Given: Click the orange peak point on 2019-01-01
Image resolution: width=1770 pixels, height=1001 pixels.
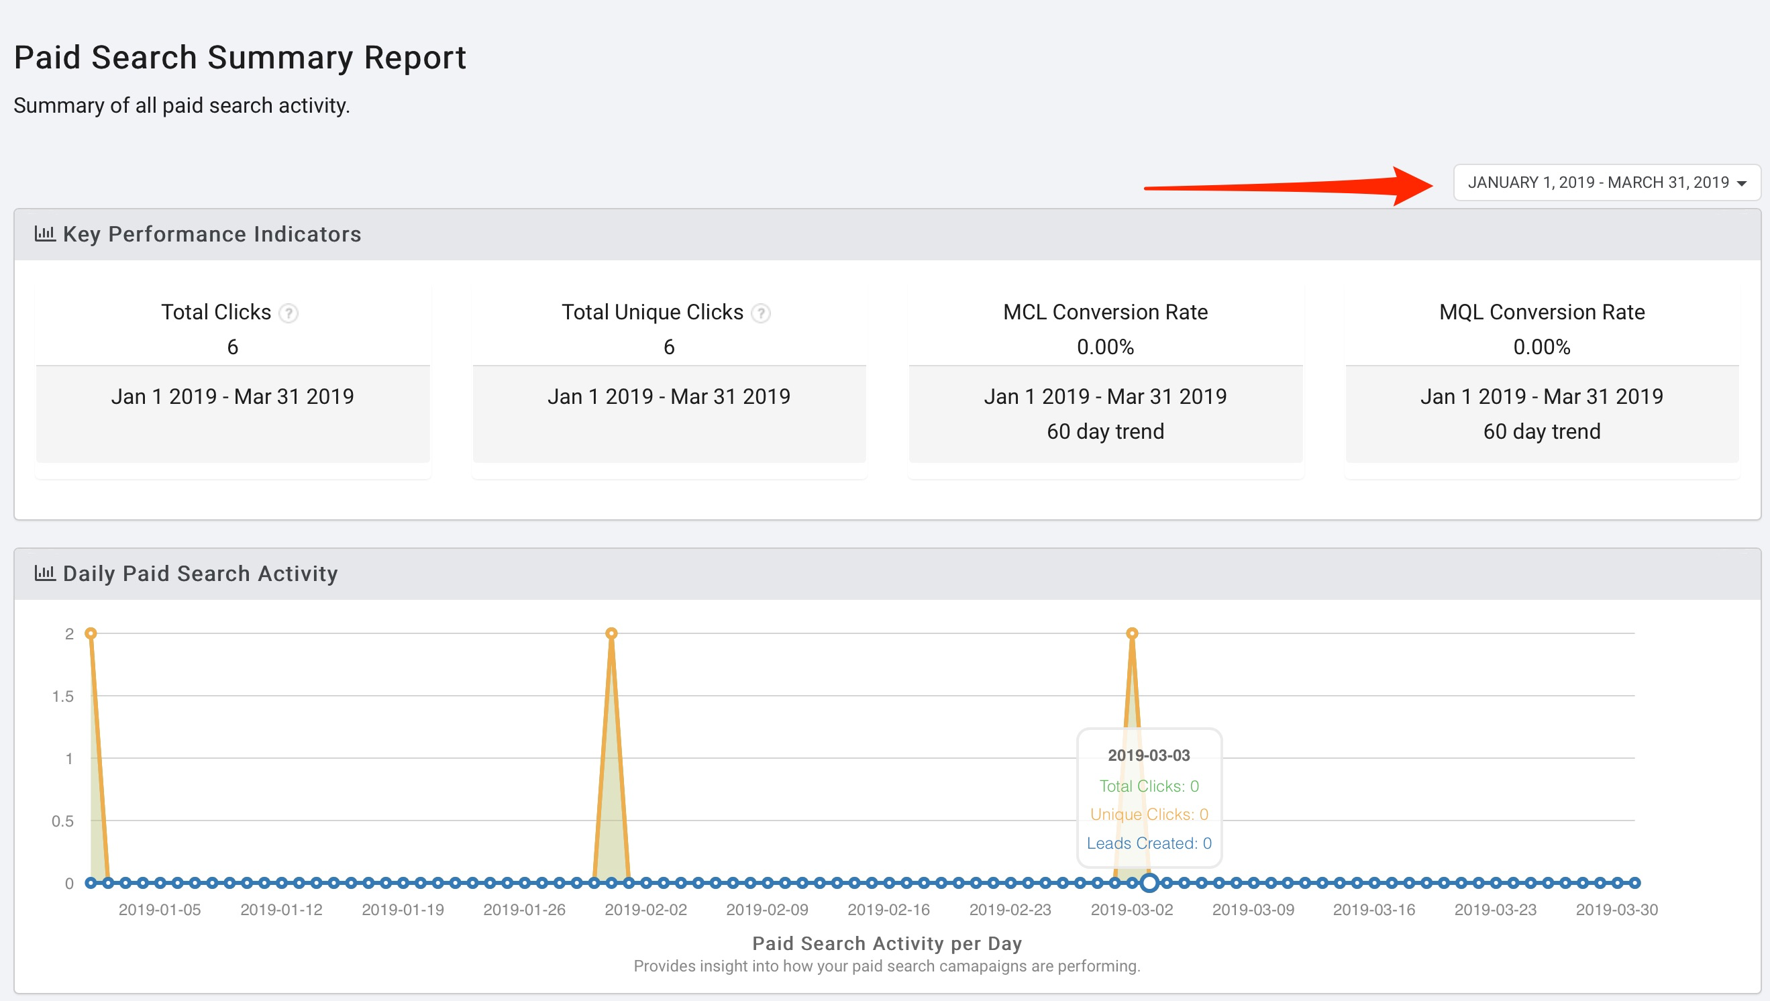Looking at the screenshot, I should 91,633.
